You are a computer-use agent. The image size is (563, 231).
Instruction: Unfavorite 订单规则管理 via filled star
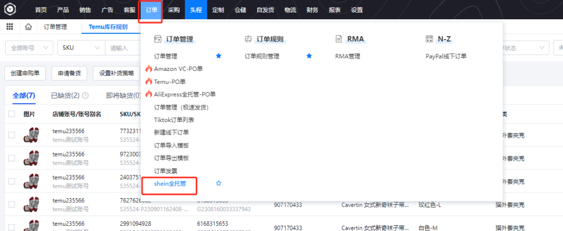309,56
